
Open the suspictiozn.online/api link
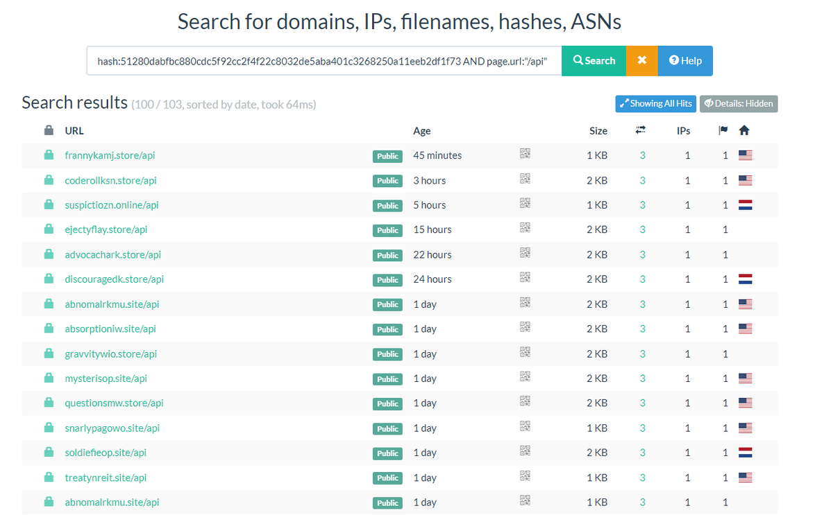pos(112,205)
